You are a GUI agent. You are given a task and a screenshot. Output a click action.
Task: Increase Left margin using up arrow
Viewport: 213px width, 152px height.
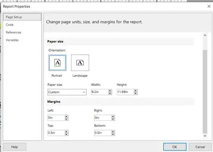coord(66,117)
